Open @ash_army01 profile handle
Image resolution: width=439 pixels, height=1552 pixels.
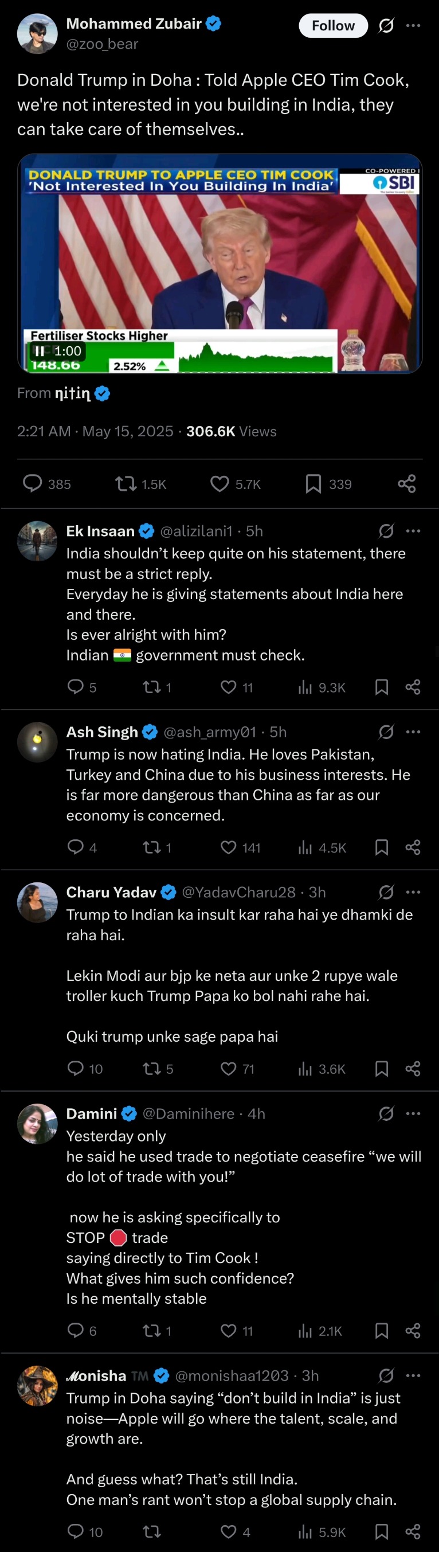[210, 732]
